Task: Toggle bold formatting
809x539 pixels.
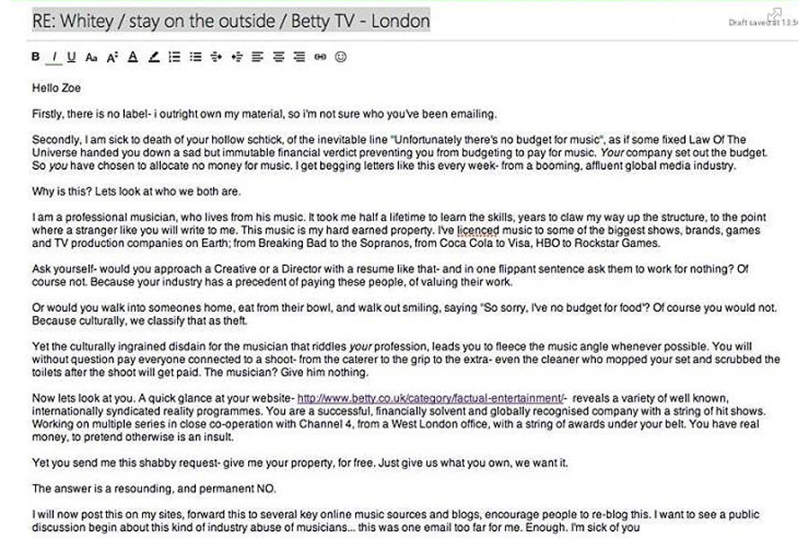Action: click(x=36, y=57)
